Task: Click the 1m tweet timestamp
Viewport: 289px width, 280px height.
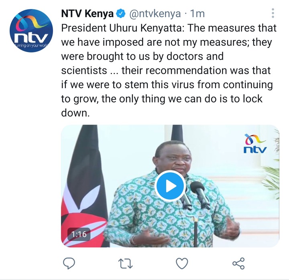Action: 197,14
